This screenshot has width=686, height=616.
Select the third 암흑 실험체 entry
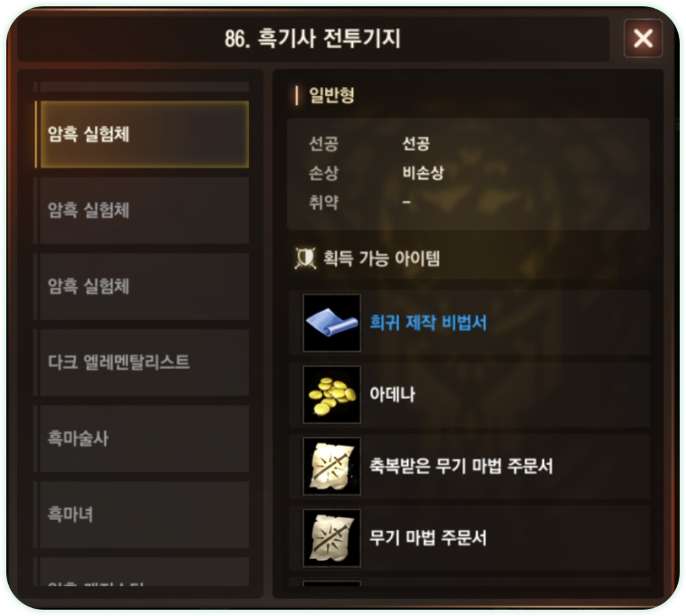click(142, 286)
